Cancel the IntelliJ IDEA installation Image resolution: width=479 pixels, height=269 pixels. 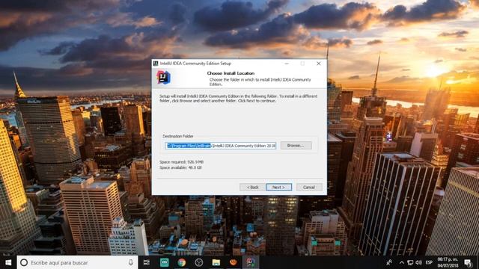[309, 187]
